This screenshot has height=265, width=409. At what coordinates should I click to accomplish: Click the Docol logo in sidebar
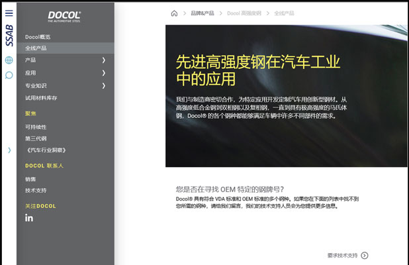pos(65,17)
